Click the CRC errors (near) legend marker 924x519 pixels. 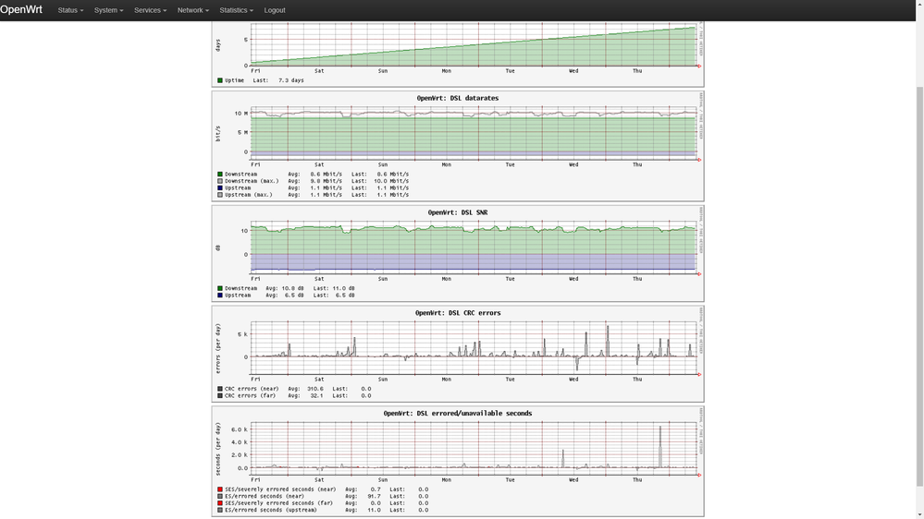(x=220, y=389)
